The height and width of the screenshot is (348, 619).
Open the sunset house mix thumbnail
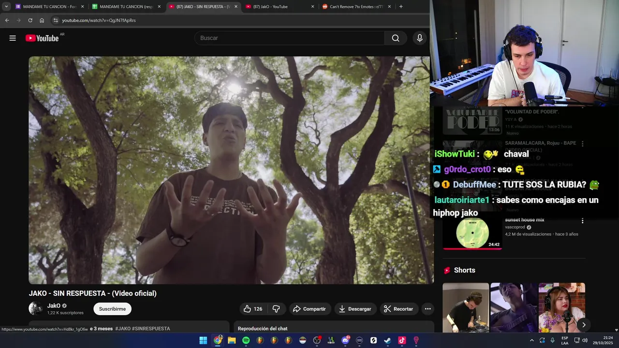(x=472, y=233)
